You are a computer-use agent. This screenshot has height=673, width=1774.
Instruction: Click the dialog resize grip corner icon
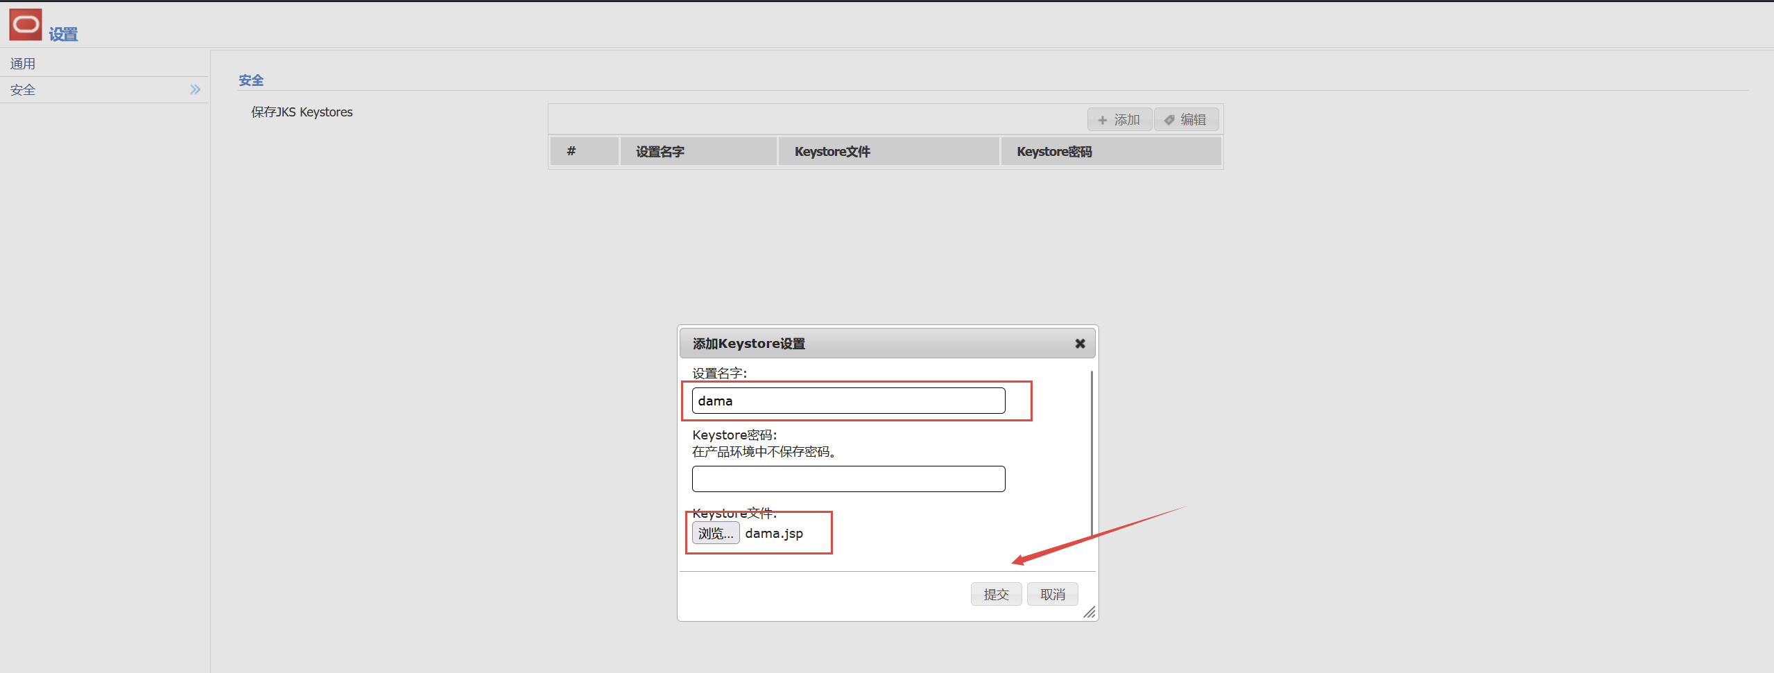point(1090,612)
